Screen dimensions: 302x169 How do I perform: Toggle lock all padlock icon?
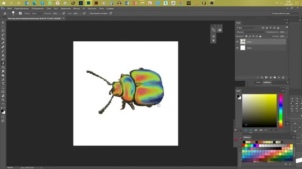(x=260, y=36)
